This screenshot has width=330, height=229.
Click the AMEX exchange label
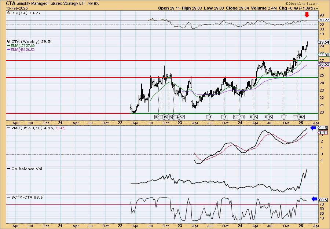(x=93, y=4)
